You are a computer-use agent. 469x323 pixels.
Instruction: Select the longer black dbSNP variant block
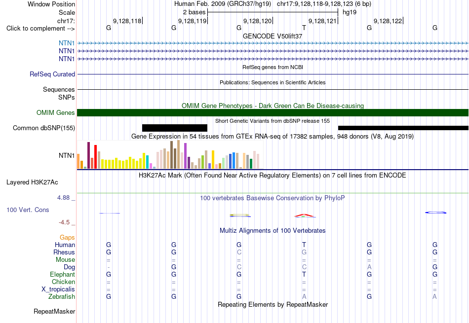coord(403,128)
